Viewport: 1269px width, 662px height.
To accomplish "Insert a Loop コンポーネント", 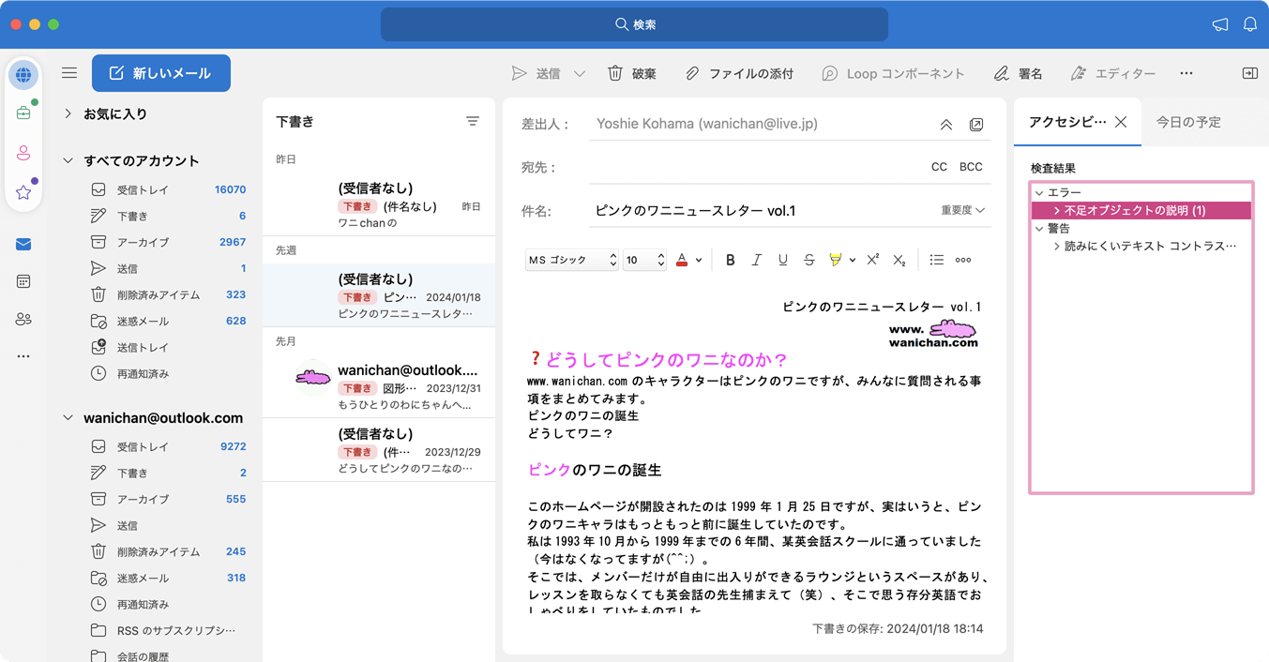I will point(893,73).
